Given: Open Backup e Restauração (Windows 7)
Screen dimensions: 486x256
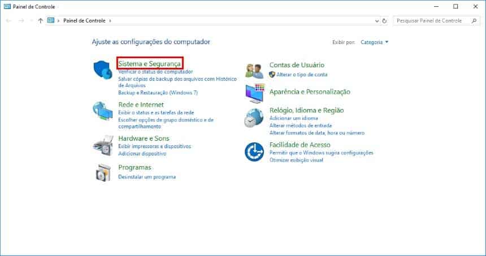Looking at the screenshot, I should pyautogui.click(x=158, y=92).
